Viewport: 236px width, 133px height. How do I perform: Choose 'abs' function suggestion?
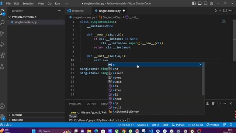(x=155, y=86)
